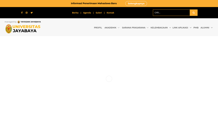Open the Kontak link
Viewport: 218px width, 123px height.
[x=110, y=13]
